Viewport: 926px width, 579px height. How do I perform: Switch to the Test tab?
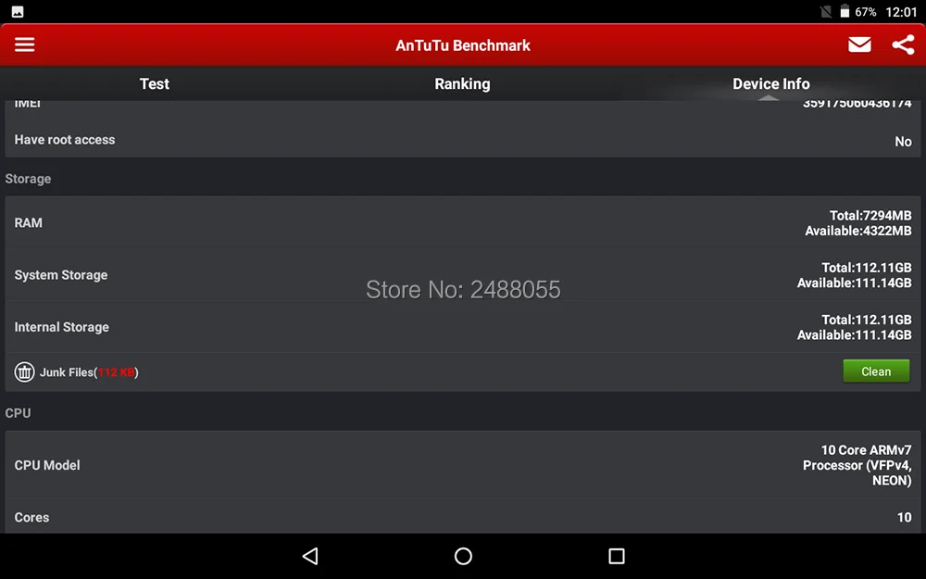[154, 84]
